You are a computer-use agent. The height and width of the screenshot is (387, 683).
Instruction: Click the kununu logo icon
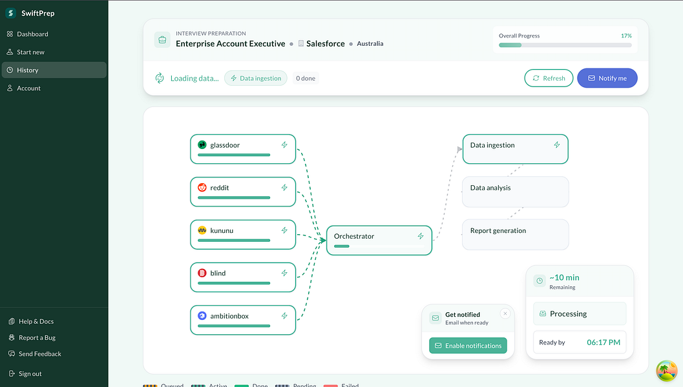pos(202,230)
